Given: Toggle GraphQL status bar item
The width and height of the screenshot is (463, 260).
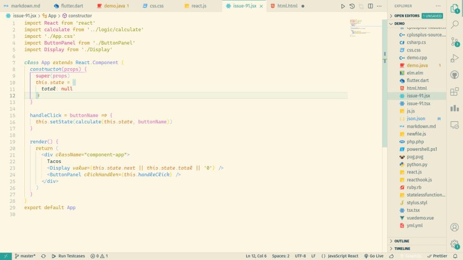Looking at the screenshot, I should (x=411, y=256).
